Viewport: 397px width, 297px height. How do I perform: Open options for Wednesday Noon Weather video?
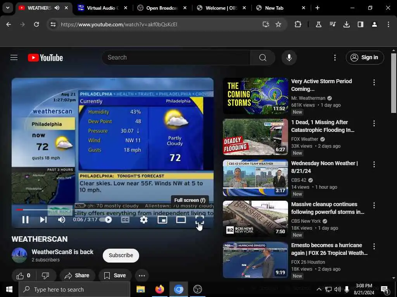point(374,164)
